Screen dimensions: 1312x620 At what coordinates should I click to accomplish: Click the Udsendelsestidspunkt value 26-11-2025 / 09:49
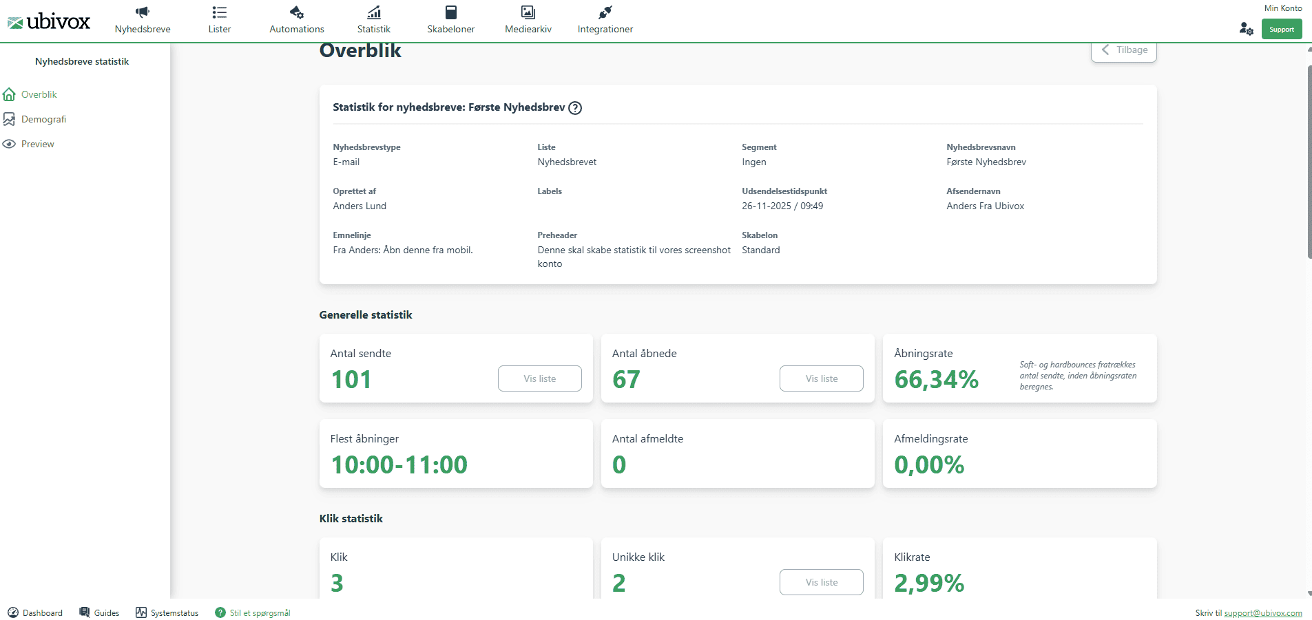point(782,206)
